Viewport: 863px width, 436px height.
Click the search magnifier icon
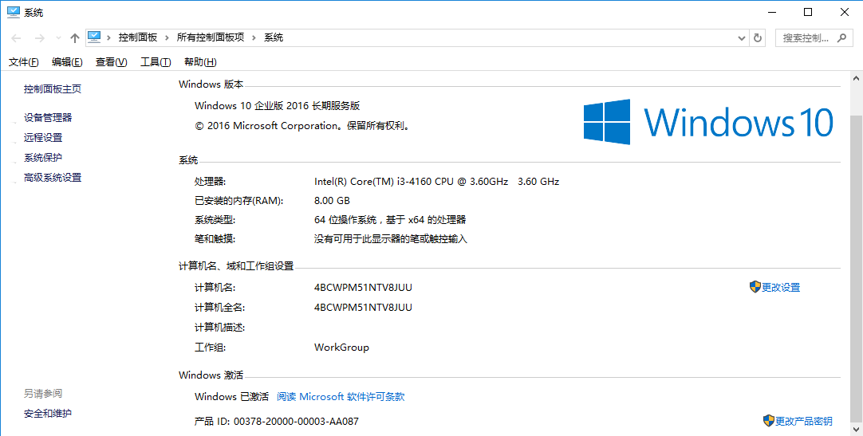point(841,37)
